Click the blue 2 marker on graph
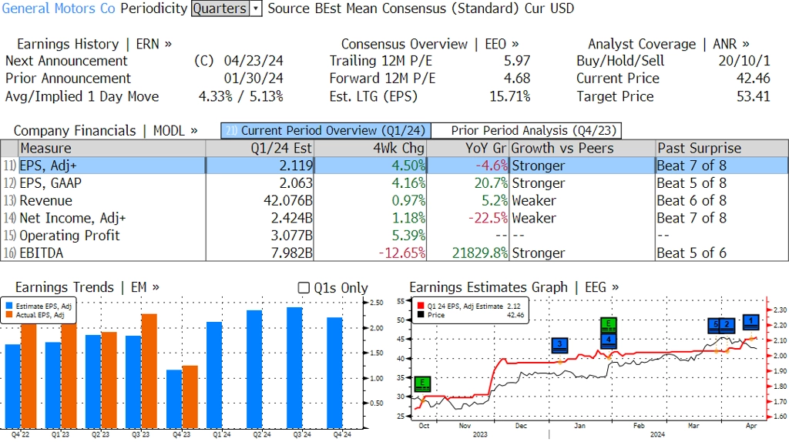 [727, 326]
